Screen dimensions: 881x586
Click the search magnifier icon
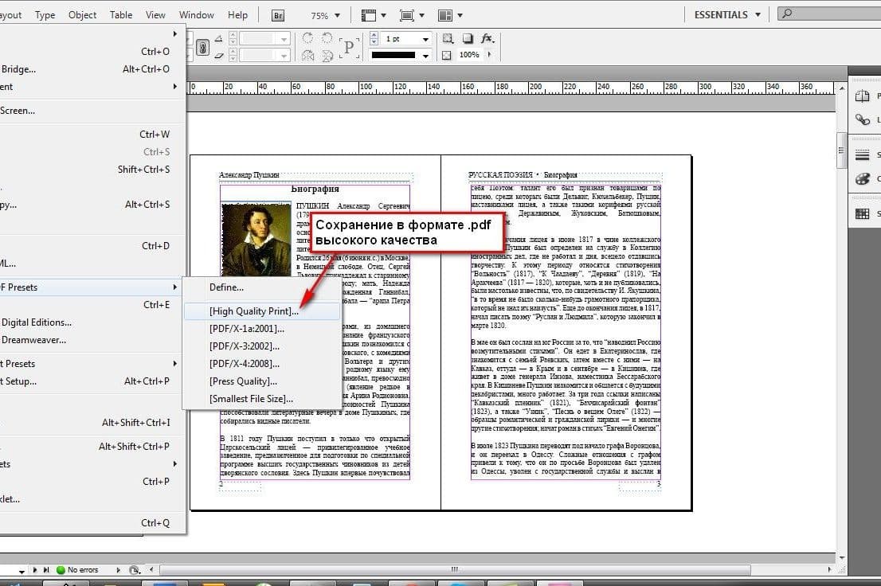pyautogui.click(x=787, y=14)
